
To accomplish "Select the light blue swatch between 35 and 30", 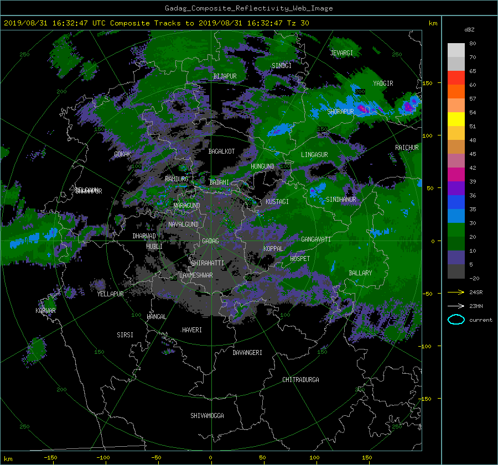I will (456, 216).
